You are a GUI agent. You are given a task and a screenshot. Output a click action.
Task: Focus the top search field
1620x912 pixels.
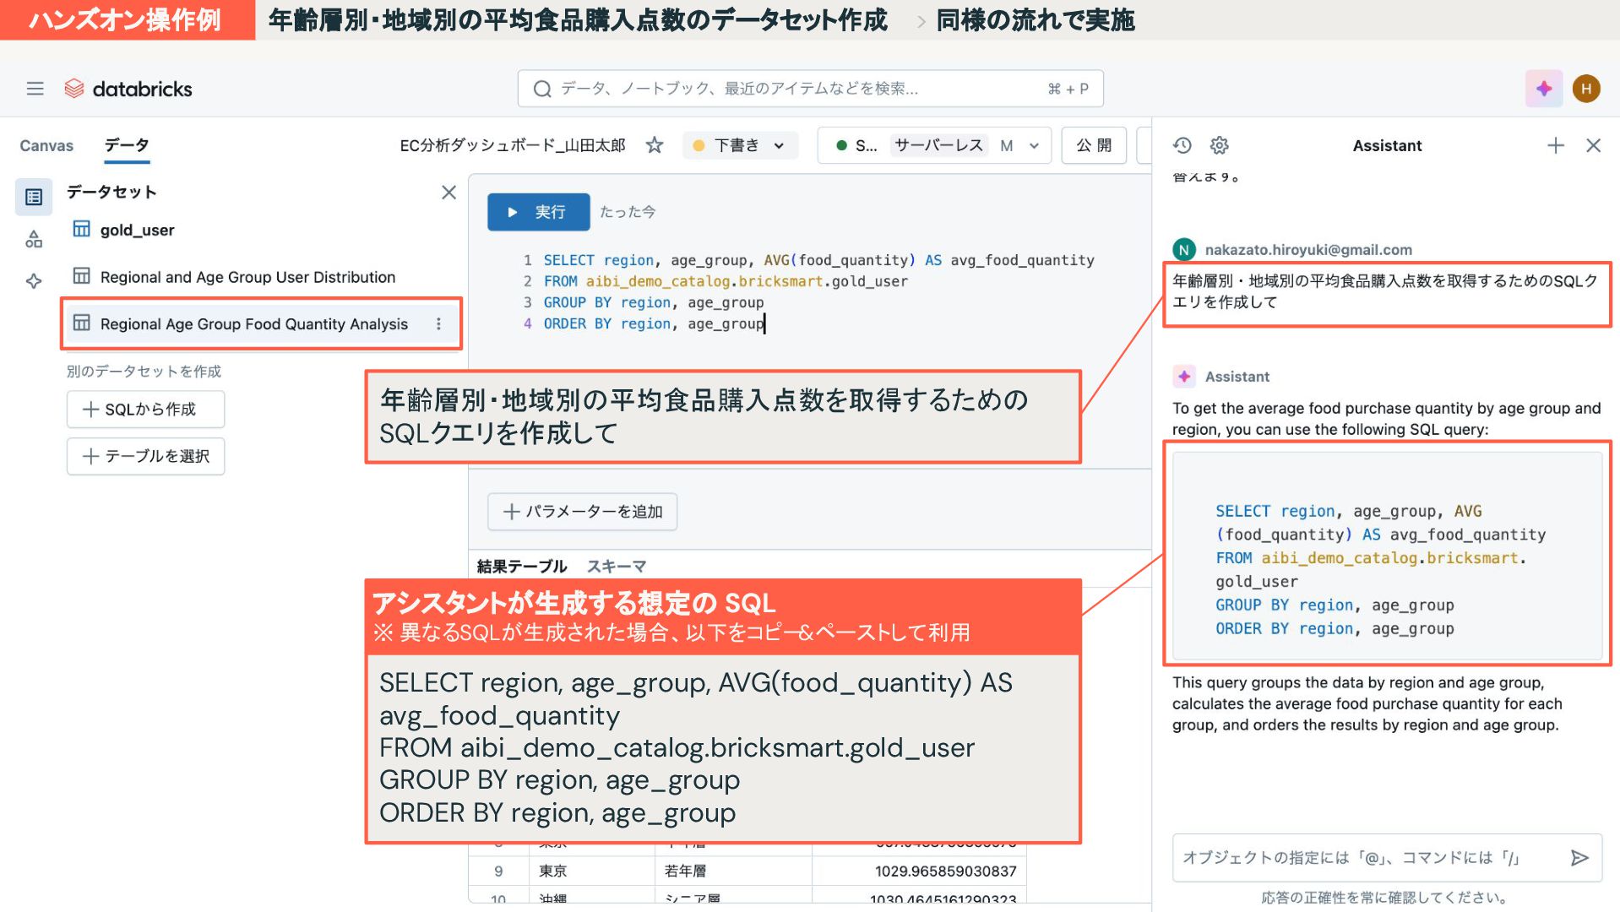[x=810, y=89]
